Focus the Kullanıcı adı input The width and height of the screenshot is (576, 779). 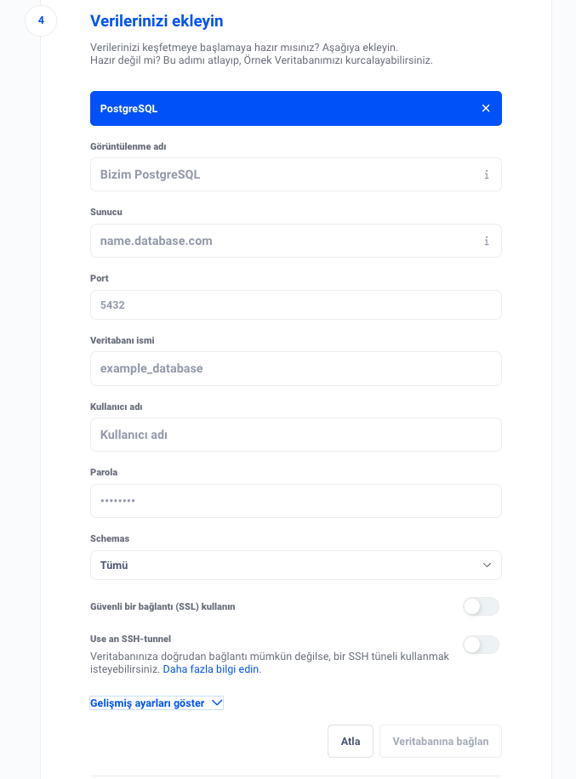point(295,435)
